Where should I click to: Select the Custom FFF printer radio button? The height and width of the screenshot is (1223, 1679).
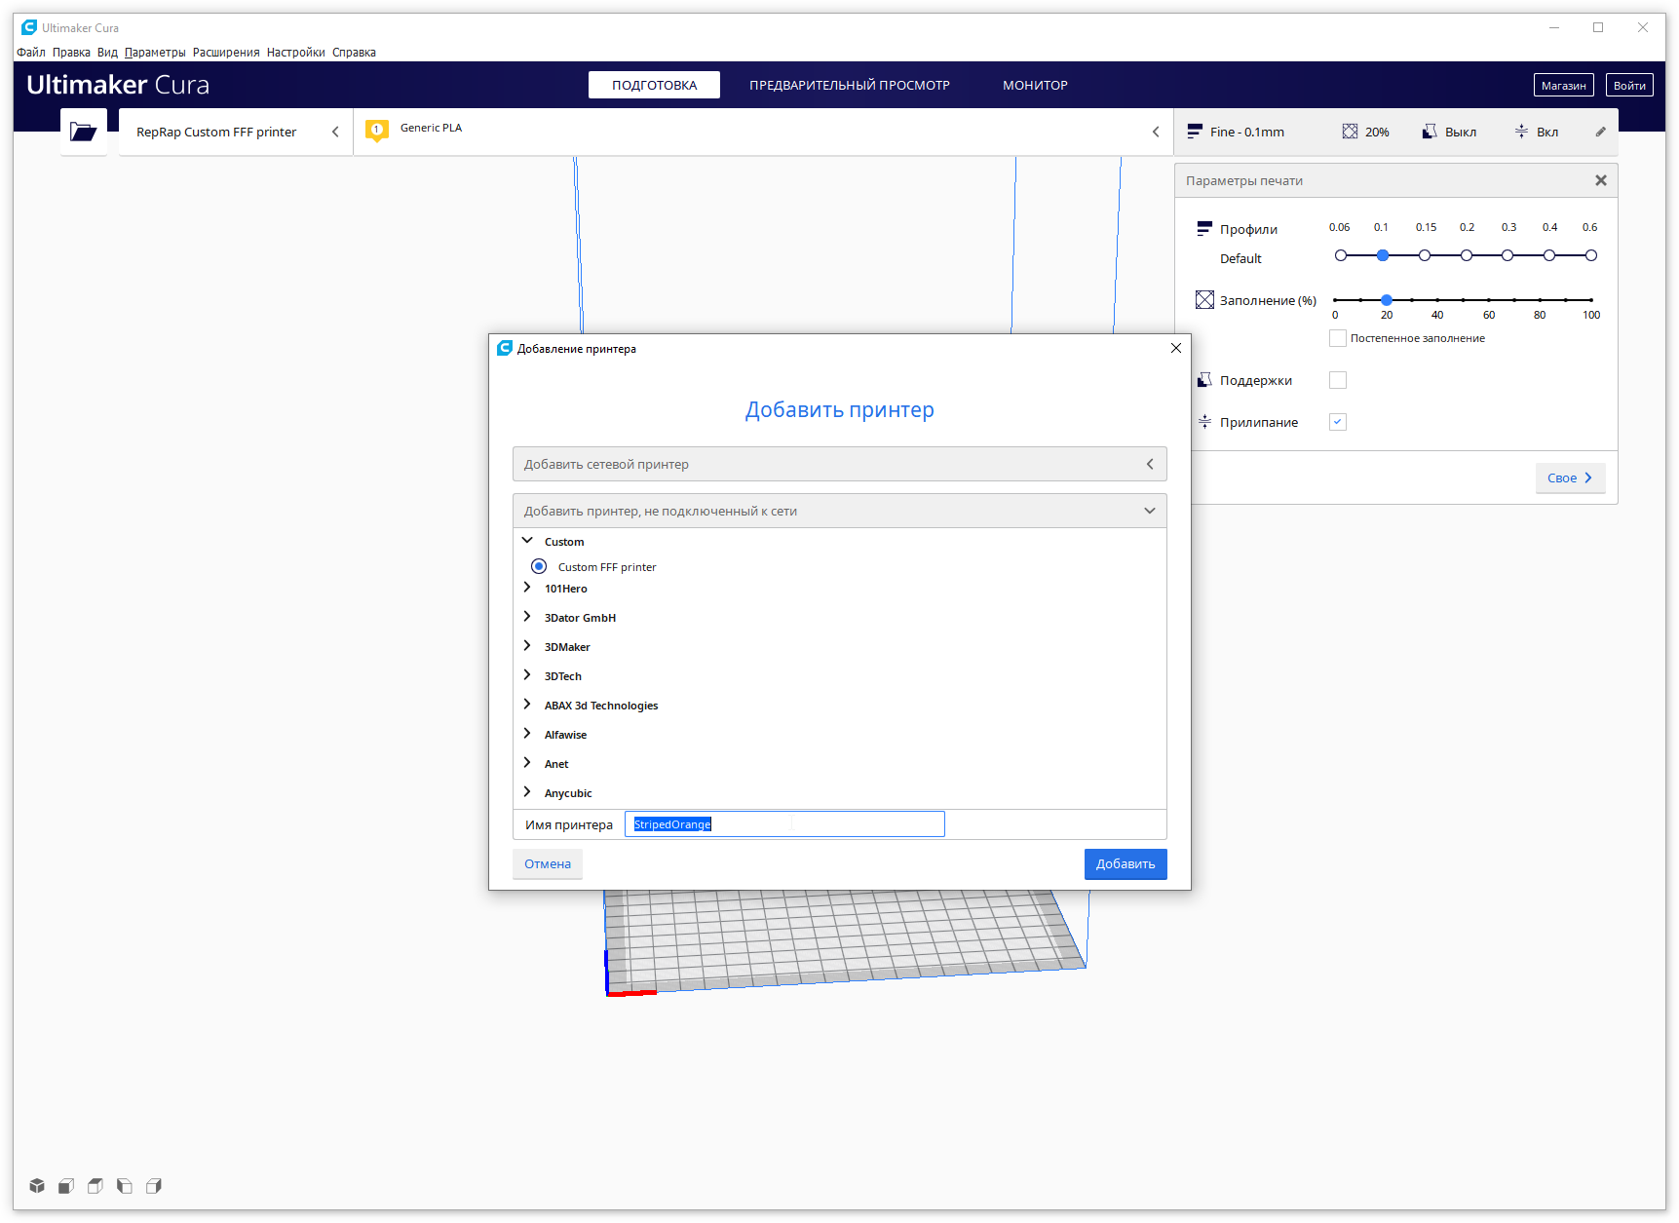tap(539, 566)
